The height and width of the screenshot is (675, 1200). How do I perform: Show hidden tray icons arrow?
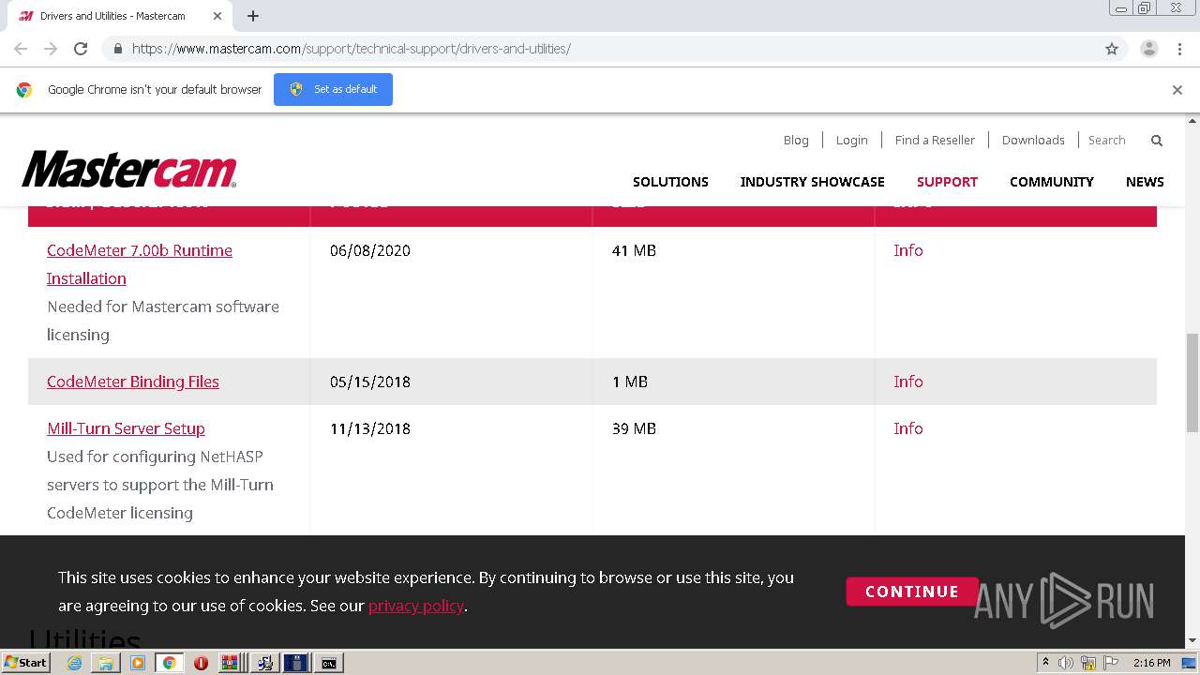[1046, 663]
